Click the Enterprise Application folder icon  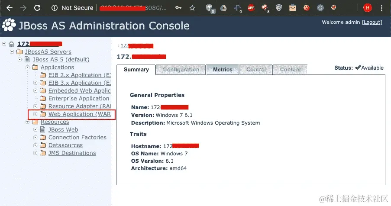click(43, 98)
